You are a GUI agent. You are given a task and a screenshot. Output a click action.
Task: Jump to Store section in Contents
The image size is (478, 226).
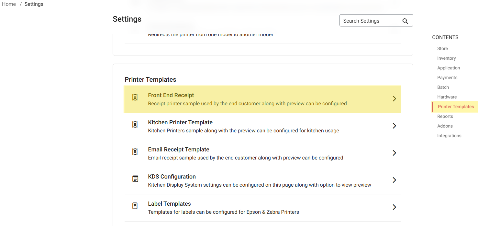click(x=442, y=48)
